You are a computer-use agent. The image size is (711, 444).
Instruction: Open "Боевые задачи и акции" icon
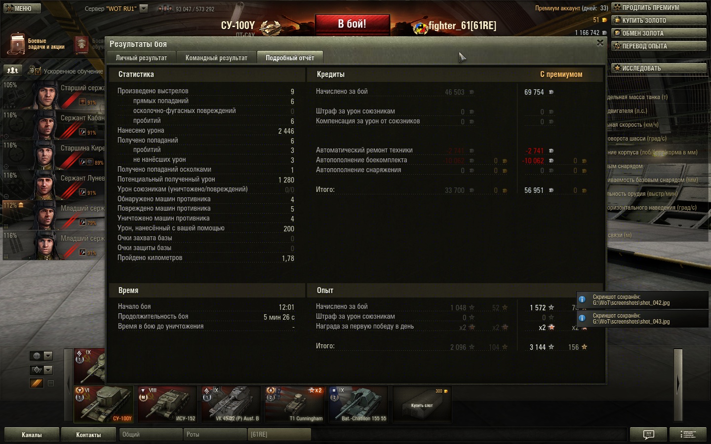(17, 44)
